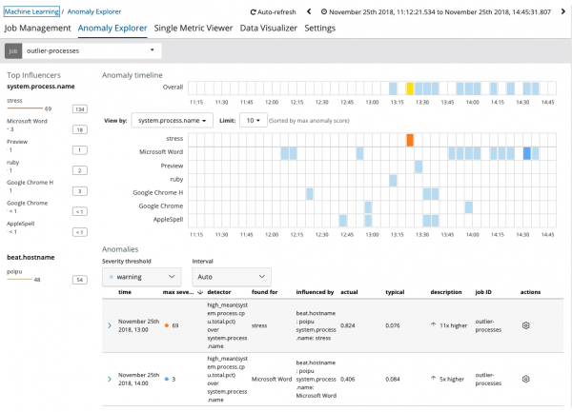Select yellow cell in Overall timeline
This screenshot has height=412, width=572.
410,88
